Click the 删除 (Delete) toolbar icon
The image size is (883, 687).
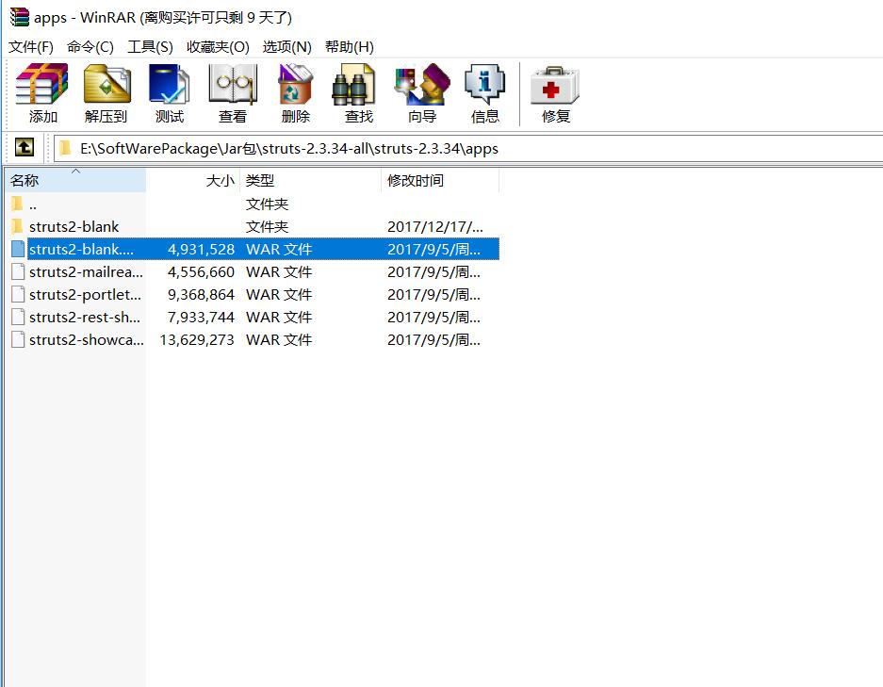click(x=296, y=84)
